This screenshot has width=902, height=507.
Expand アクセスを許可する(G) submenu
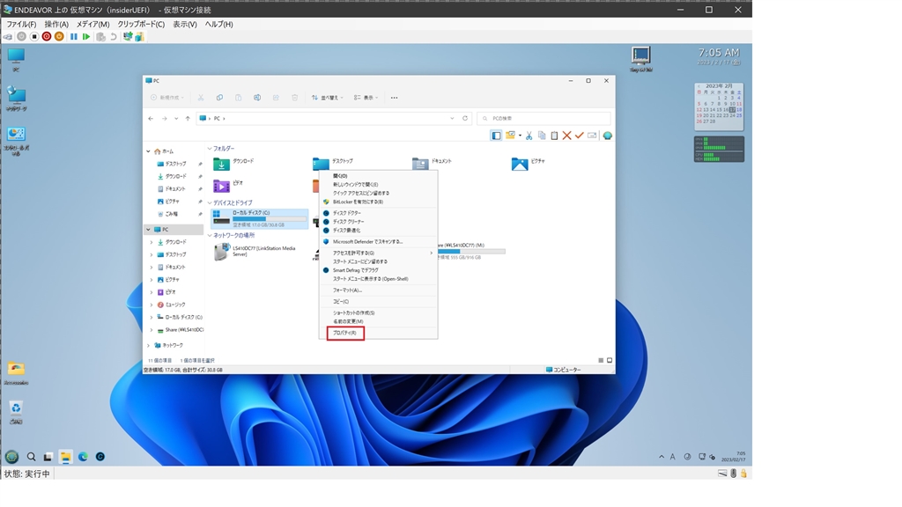(x=379, y=253)
